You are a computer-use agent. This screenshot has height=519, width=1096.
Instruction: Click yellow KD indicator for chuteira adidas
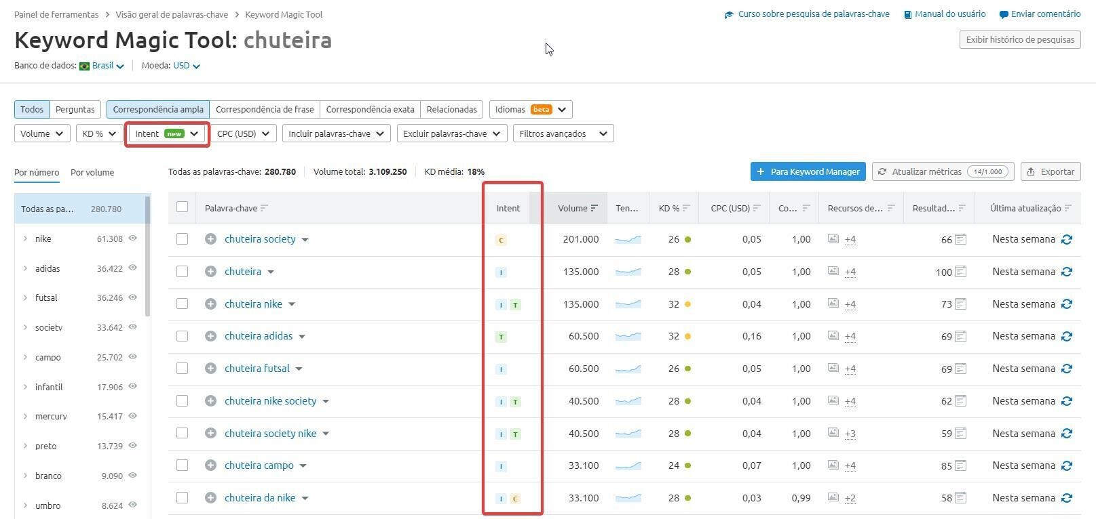(x=687, y=336)
